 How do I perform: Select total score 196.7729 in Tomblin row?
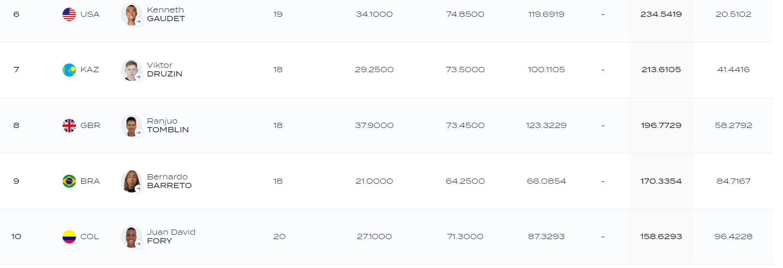(x=661, y=126)
